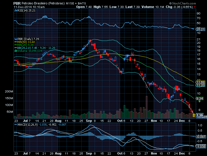Click the volume bars icon in legend
Viewport: 207px width, 156px height.
[16, 51]
